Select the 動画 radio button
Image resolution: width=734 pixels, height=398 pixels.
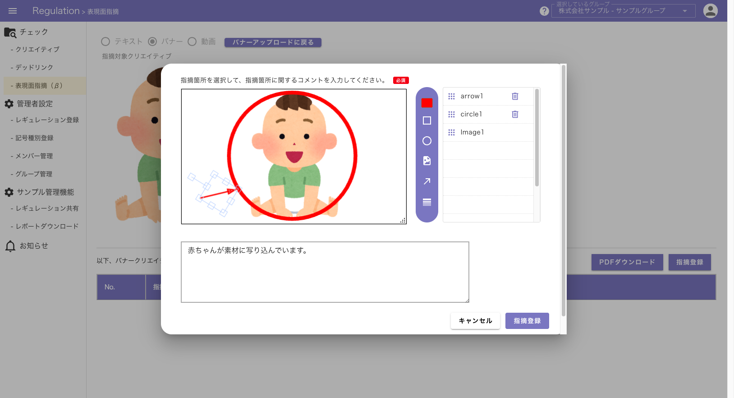pyautogui.click(x=192, y=42)
